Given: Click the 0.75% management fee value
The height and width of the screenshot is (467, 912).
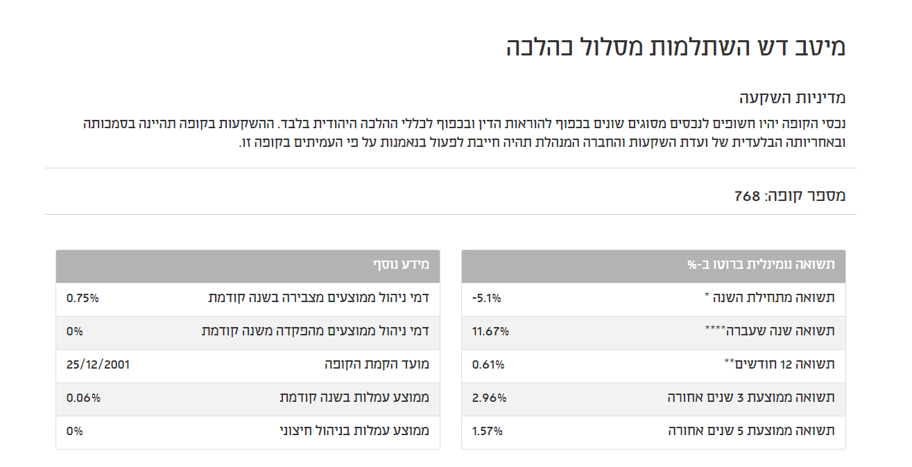Looking at the screenshot, I should [x=83, y=298].
